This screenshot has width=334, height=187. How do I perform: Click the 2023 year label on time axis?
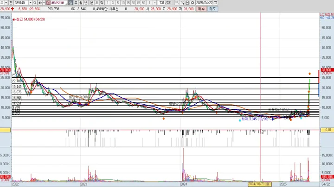pos(83,184)
